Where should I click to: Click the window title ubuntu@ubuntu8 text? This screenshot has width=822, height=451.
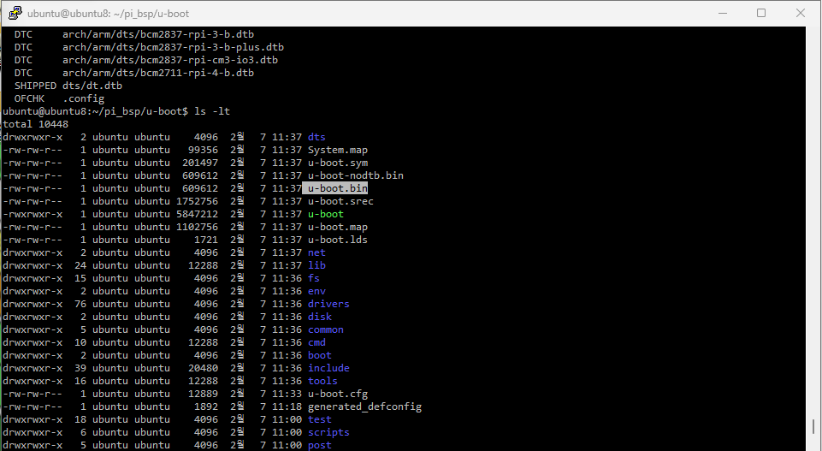pyautogui.click(x=108, y=14)
